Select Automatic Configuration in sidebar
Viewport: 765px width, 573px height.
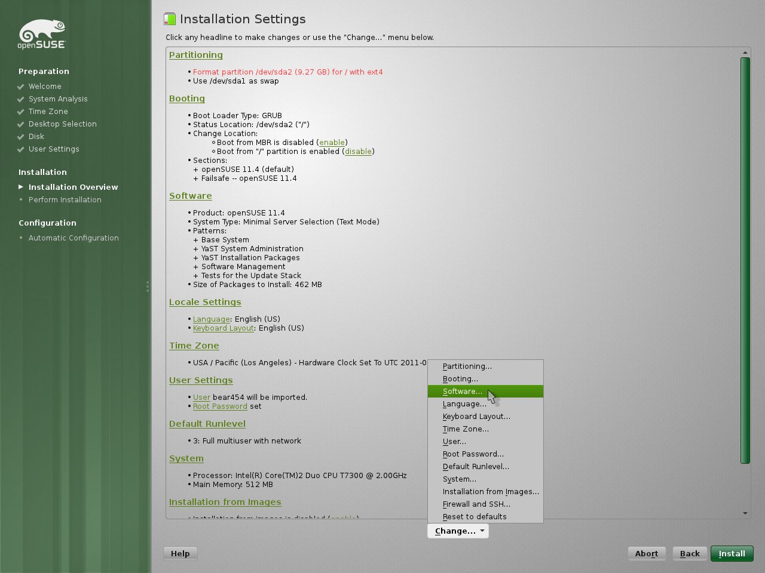(x=74, y=238)
